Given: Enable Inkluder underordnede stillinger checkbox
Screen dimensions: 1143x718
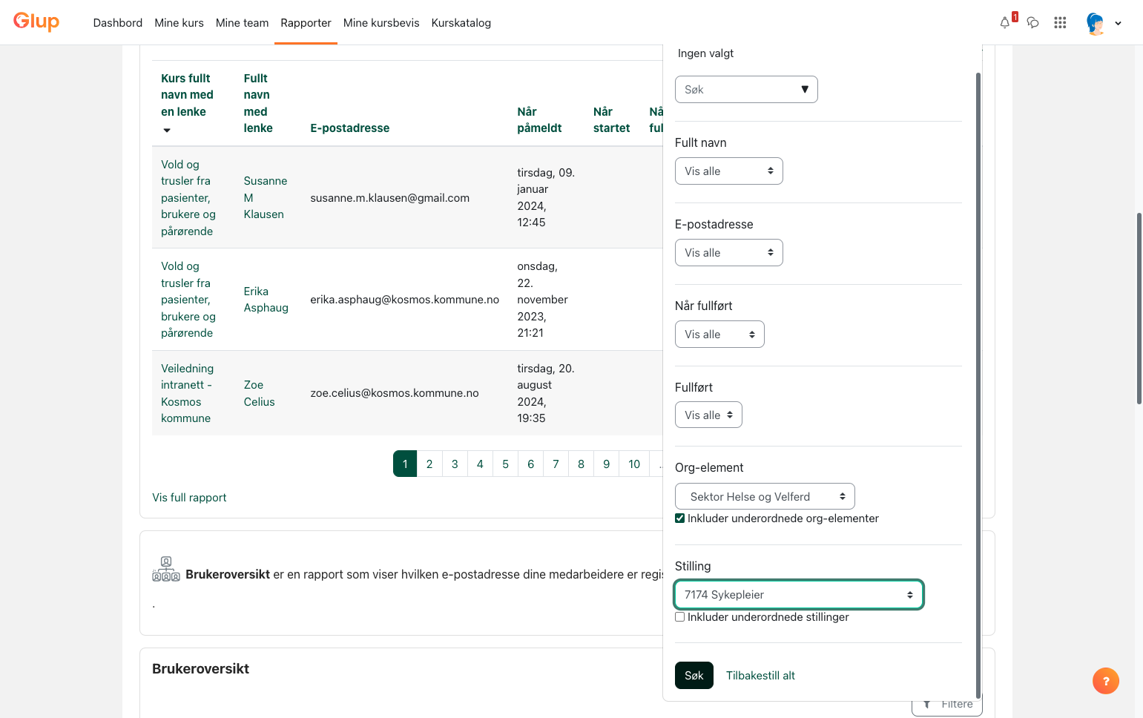Looking at the screenshot, I should 679,617.
